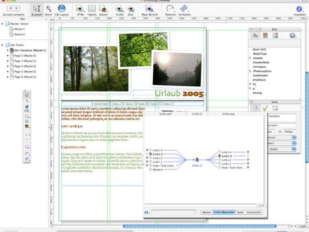Open the sheet1 dropdown in Seite panel
This screenshot has width=309, height=232.
[282, 149]
